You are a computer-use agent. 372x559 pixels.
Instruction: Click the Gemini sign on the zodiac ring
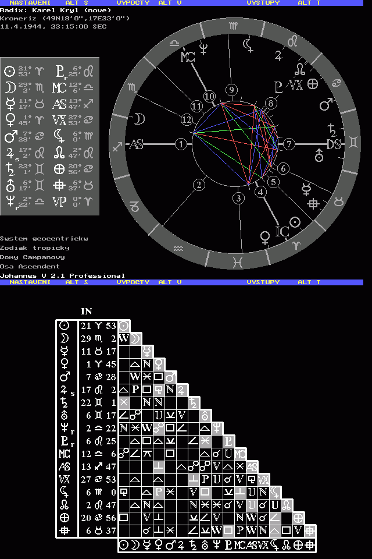click(352, 141)
